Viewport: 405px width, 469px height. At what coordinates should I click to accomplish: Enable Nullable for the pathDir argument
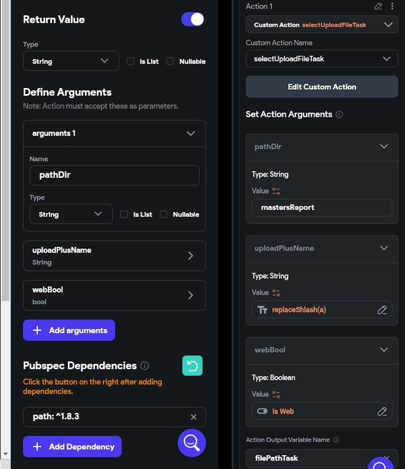pos(164,214)
